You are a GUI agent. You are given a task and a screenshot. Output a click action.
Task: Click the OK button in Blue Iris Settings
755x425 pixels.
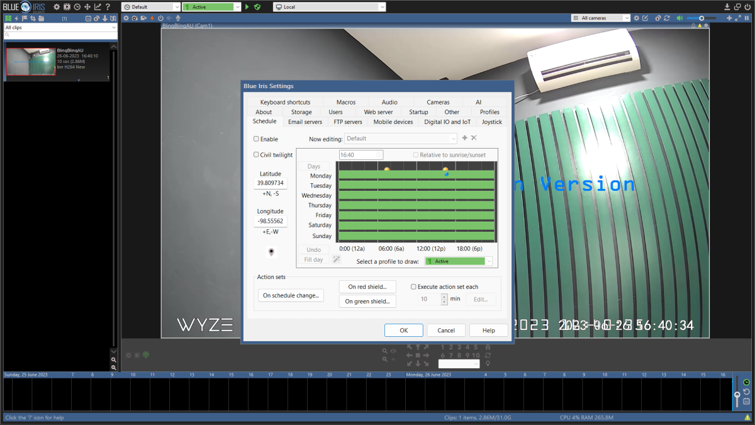click(x=403, y=329)
